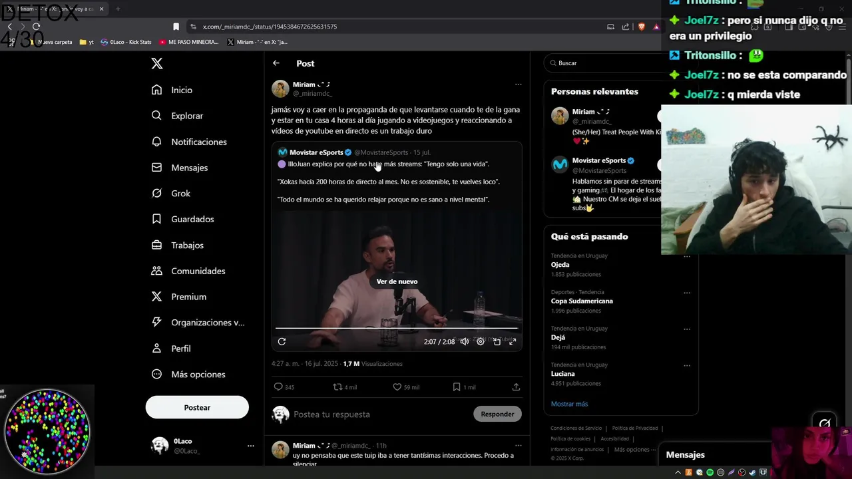852x479 pixels.
Task: Click Mostrar más under trends
Action: tap(569, 404)
